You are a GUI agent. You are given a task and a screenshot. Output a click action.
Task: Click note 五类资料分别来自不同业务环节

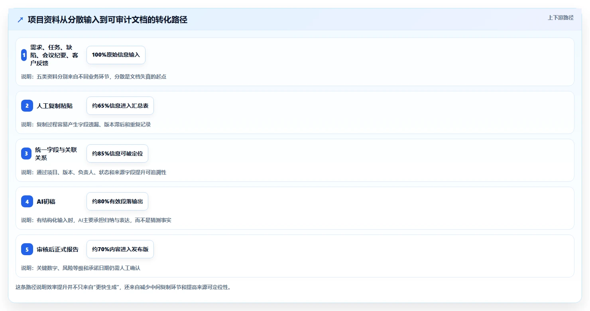point(94,77)
